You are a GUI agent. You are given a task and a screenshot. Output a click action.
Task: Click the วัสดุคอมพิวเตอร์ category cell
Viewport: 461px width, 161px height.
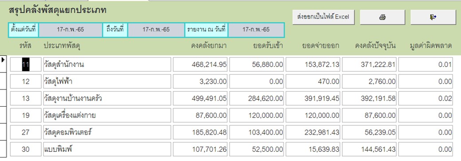107,133
